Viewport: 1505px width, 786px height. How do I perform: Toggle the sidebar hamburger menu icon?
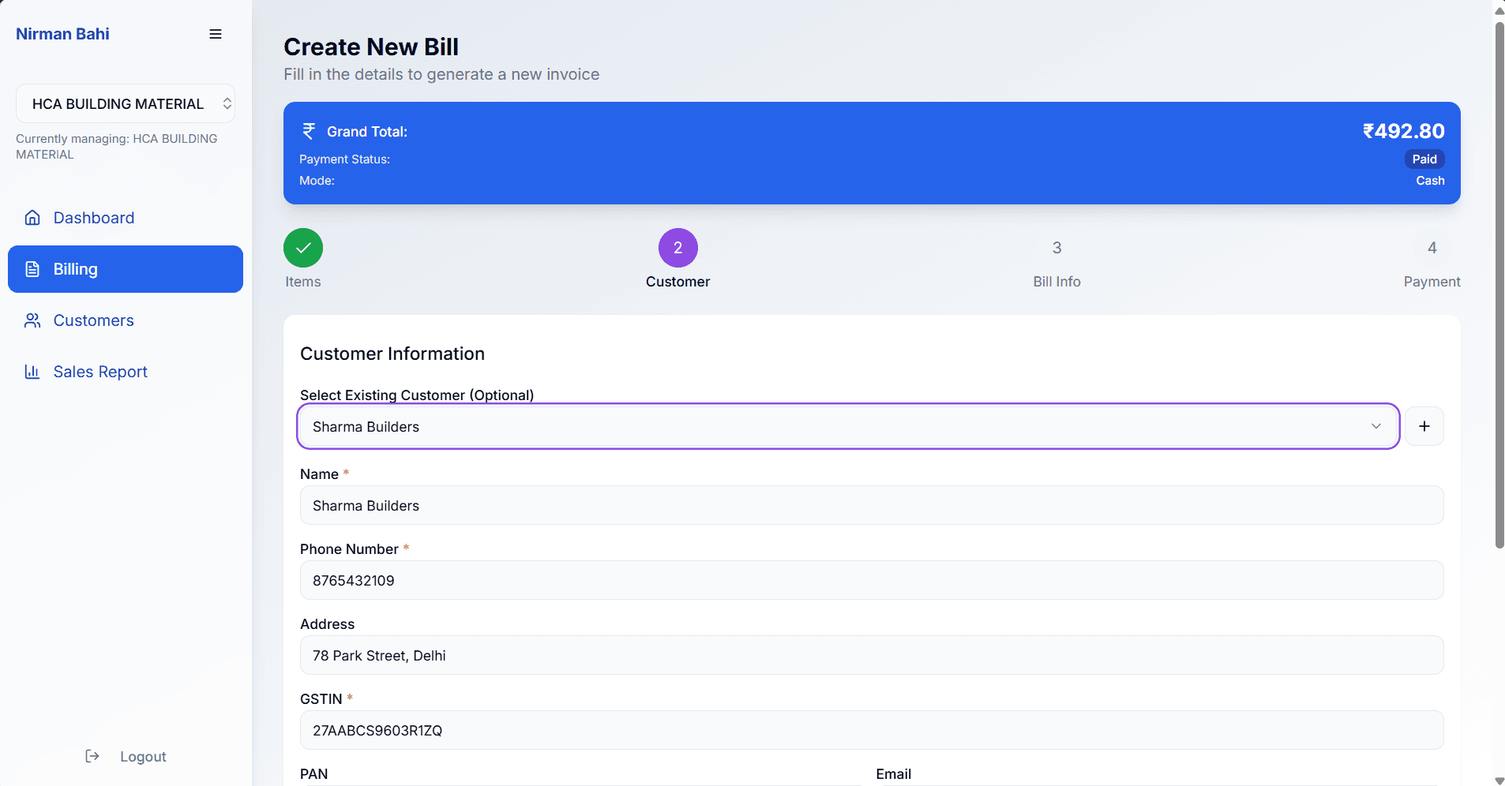pos(215,34)
